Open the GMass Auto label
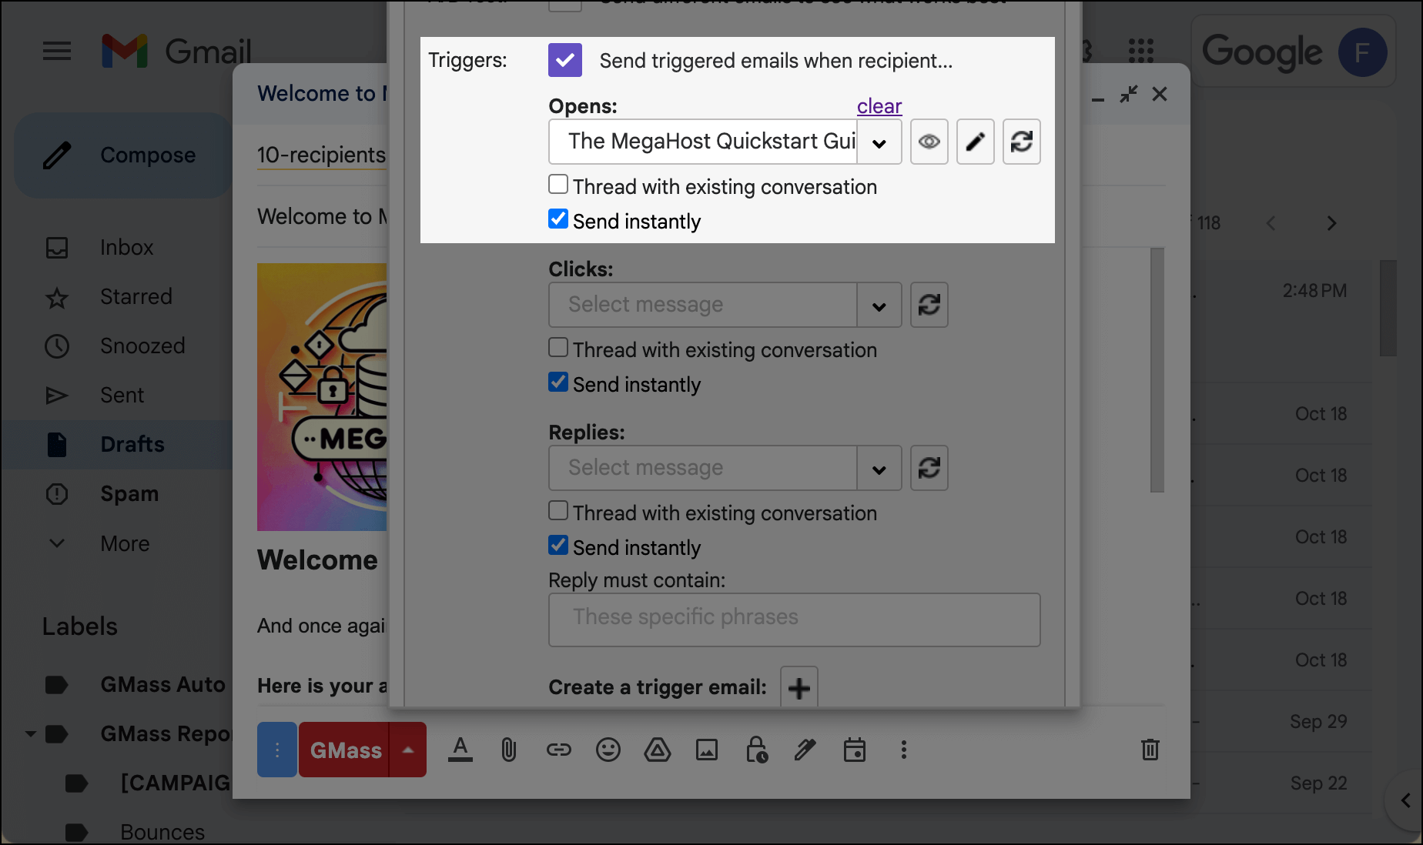The image size is (1423, 845). coord(162,685)
